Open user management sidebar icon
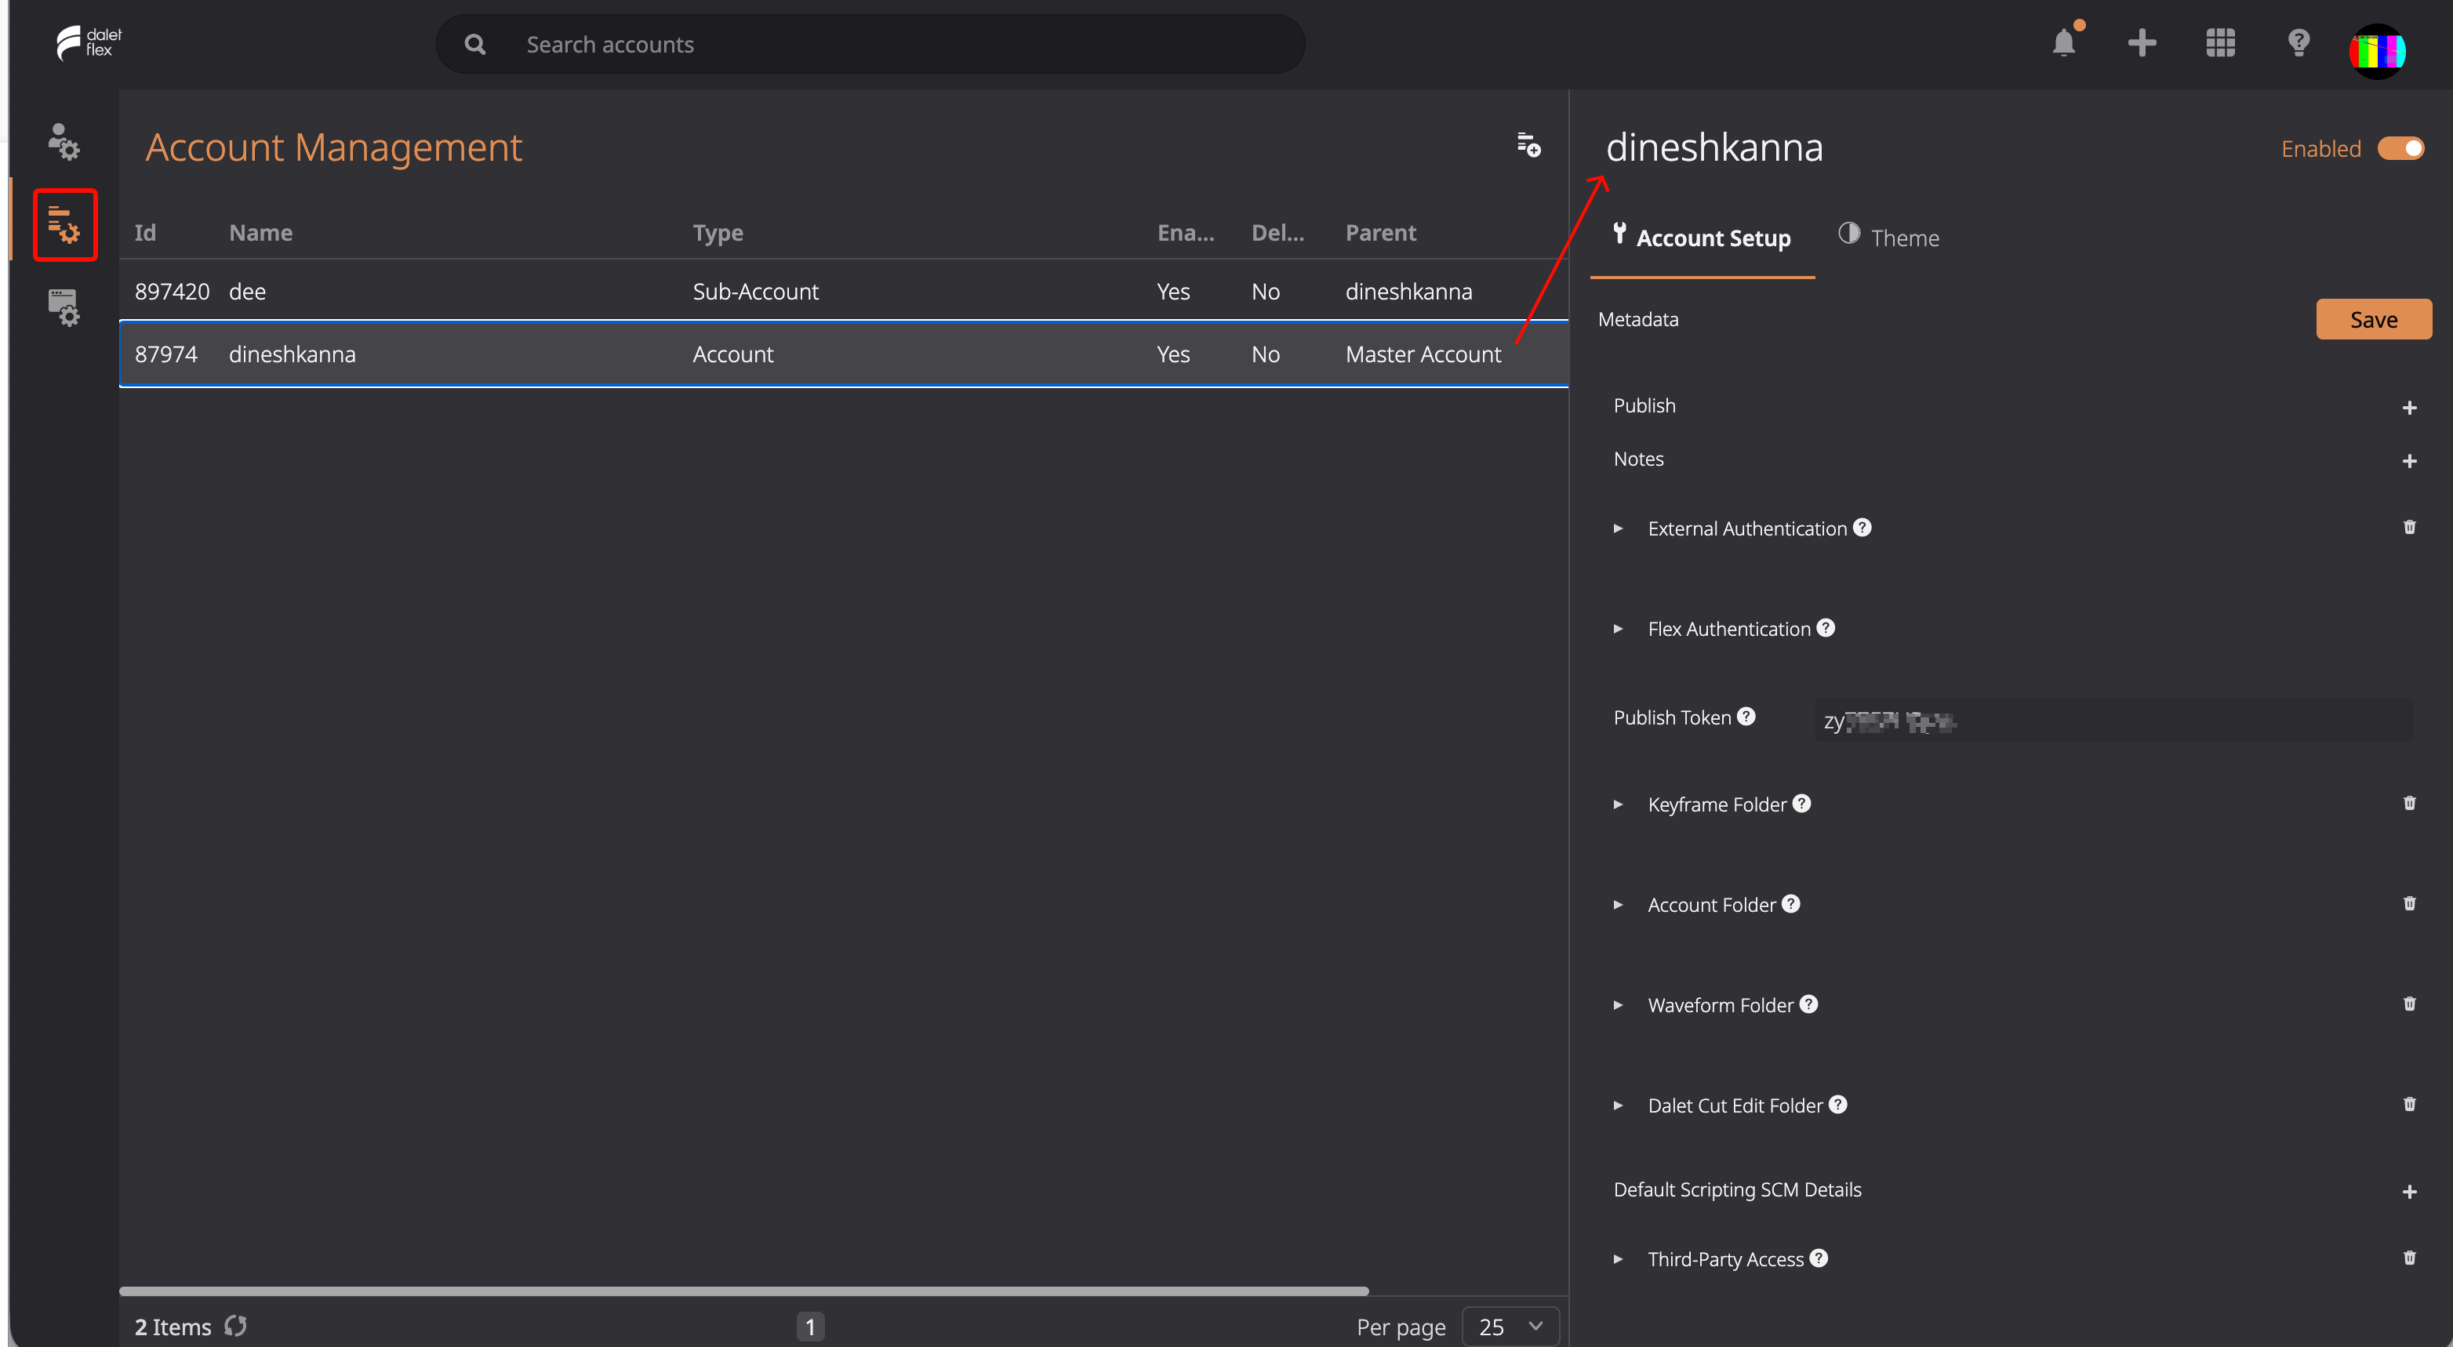 click(x=64, y=142)
